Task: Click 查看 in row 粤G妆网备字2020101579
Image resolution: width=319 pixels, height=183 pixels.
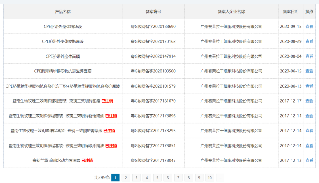Action: coord(309,86)
